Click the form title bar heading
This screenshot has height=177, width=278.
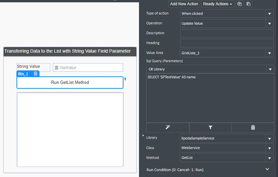point(70,51)
